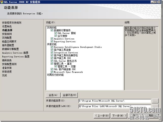The image size is (163, 122).
Task: Toggle the 客户端工具 SDK checkbox
Action: [x=52, y=58]
